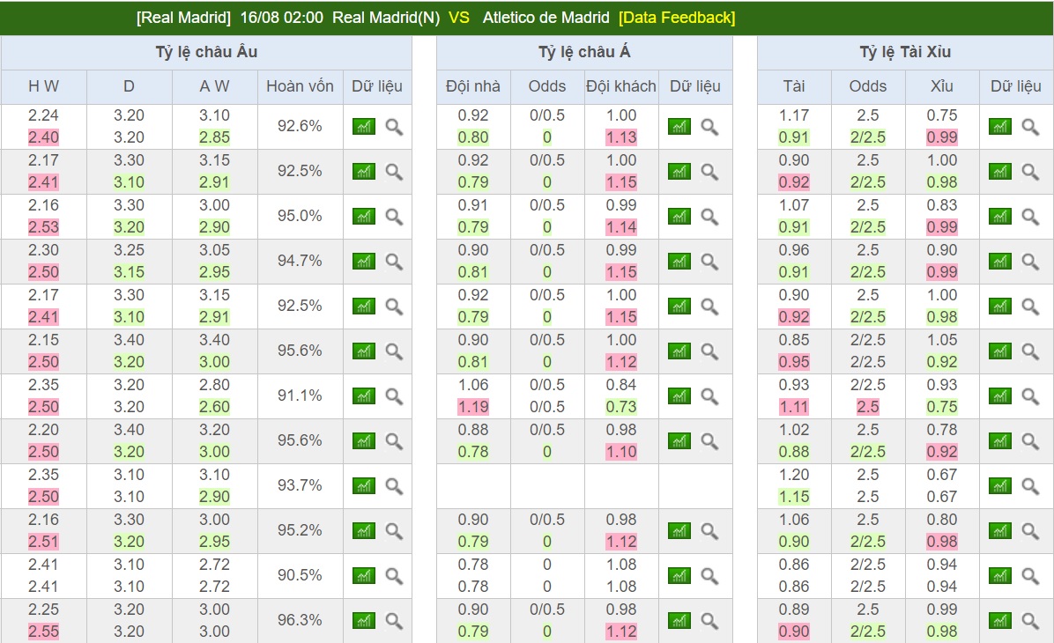1054x643 pixels.
Task: Click Tài Xỉu magnifier for Tài 1.20 row
Action: 1030,486
